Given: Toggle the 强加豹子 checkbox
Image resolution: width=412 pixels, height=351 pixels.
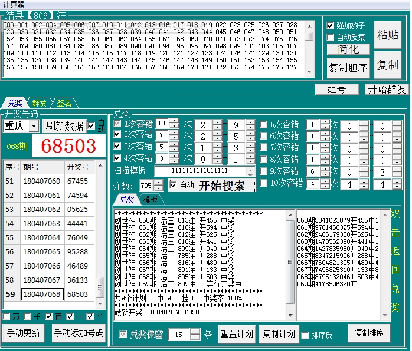Looking at the screenshot, I should (x=331, y=26).
